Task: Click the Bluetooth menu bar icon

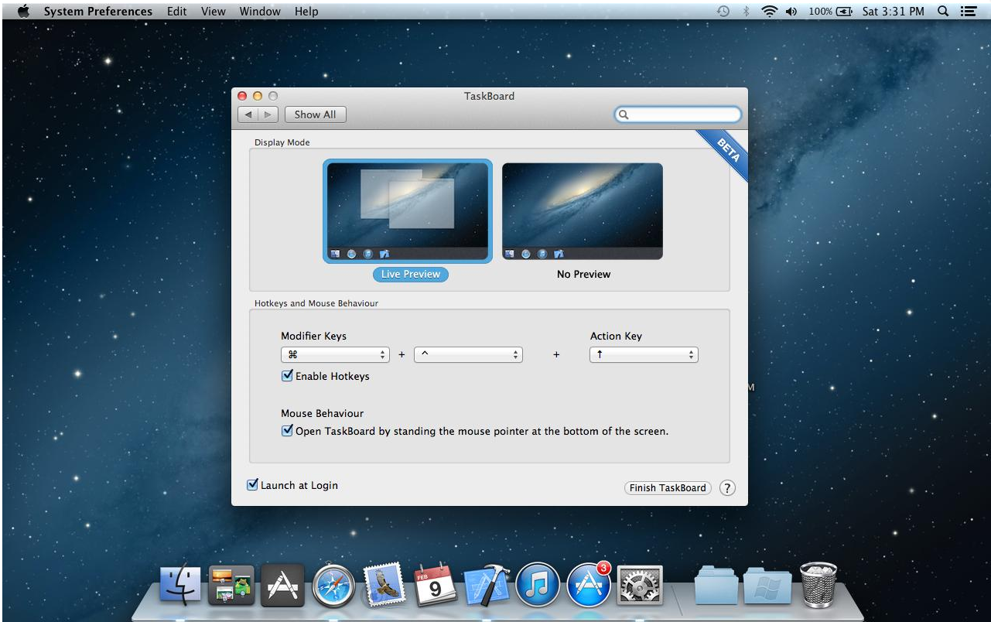Action: pos(746,11)
